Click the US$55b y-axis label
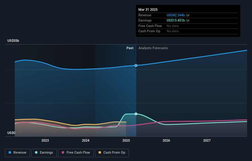Screen dimensions: 252x161 click(13, 41)
